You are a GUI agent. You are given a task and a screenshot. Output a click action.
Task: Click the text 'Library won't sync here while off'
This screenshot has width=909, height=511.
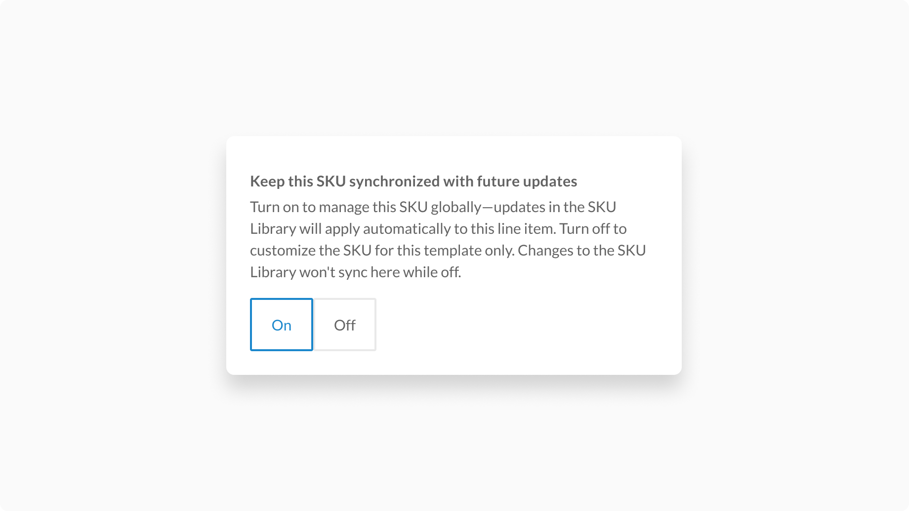[355, 272]
